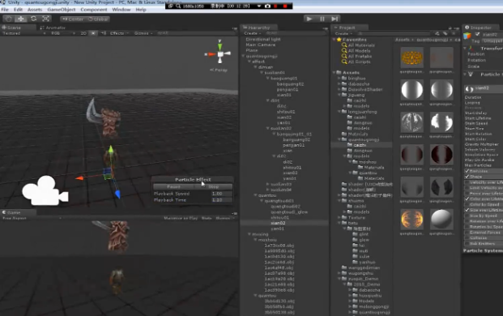Select the Rotate tool in toolbar
Viewport: 503px width, 316px height.
(x=33, y=19)
